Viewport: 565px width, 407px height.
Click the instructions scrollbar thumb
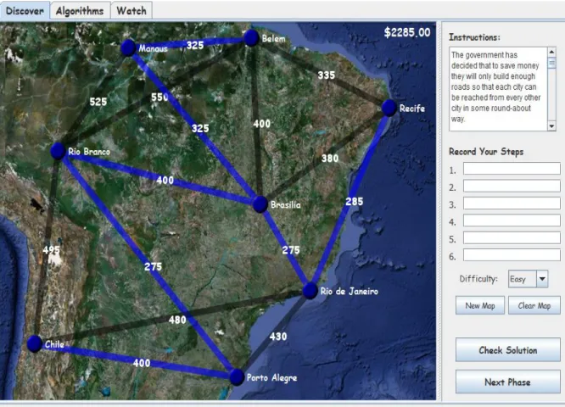[551, 63]
